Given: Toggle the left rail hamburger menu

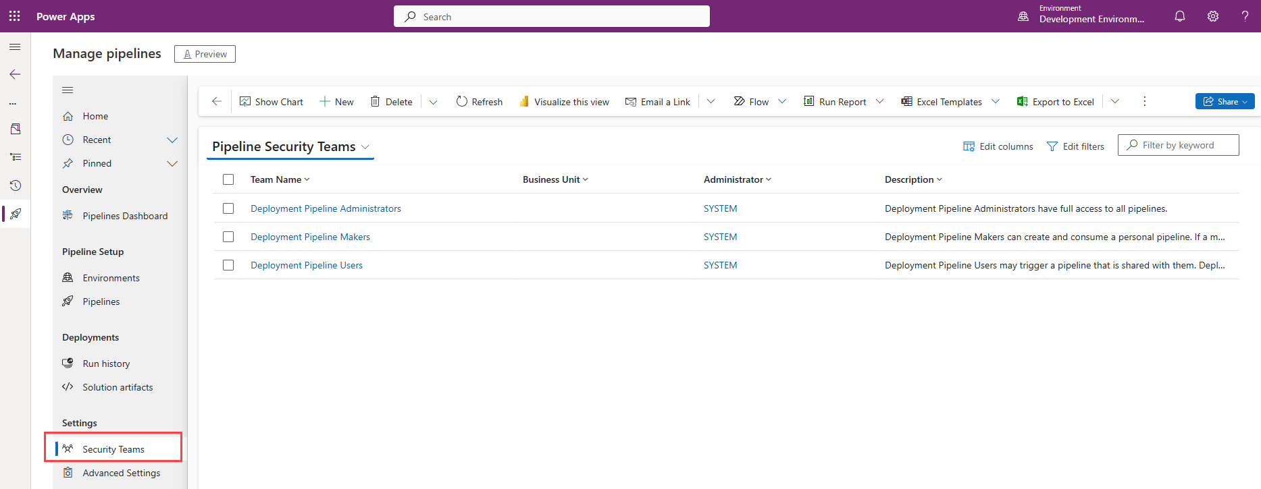Looking at the screenshot, I should 15,47.
